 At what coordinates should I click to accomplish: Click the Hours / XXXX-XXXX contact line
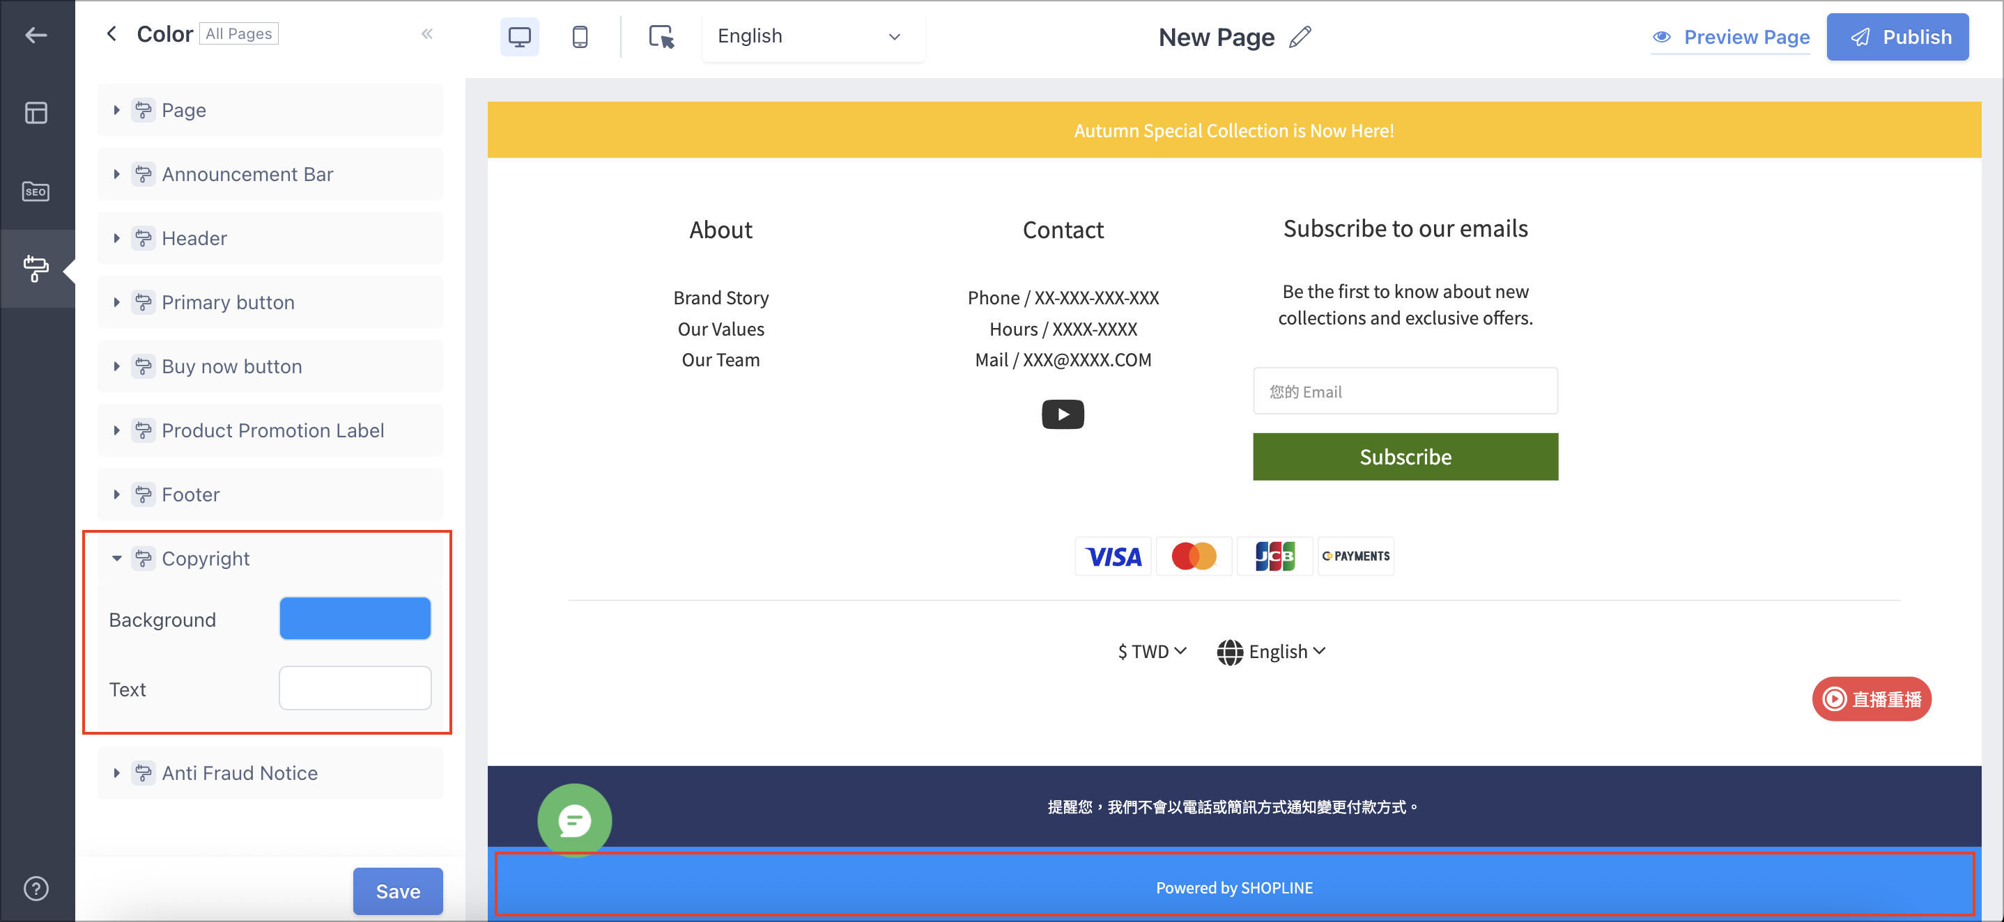click(x=1063, y=329)
